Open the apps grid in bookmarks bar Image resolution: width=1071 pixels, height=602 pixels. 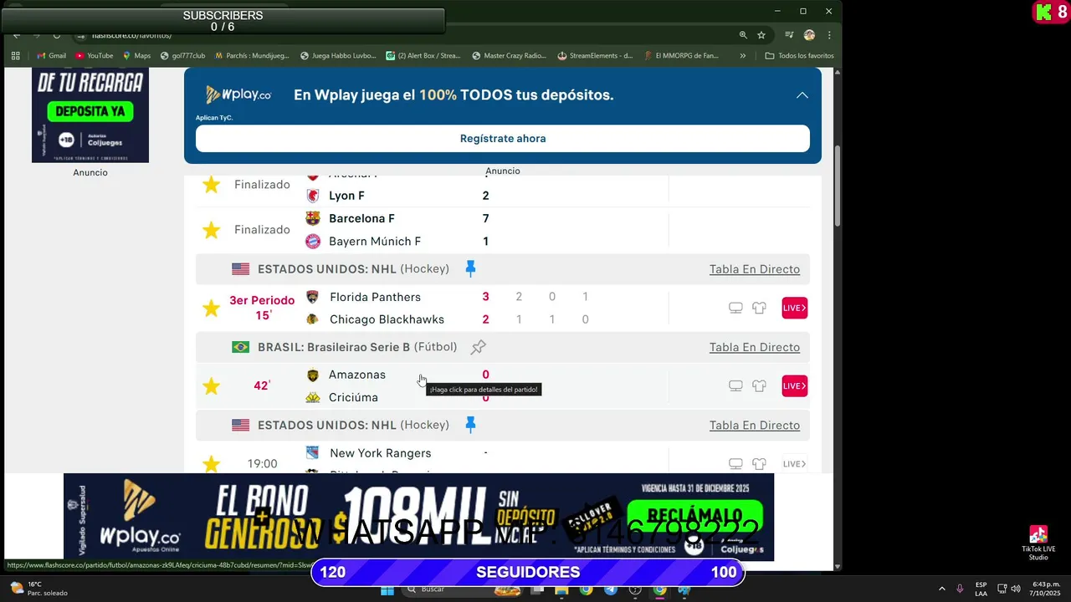pos(15,56)
